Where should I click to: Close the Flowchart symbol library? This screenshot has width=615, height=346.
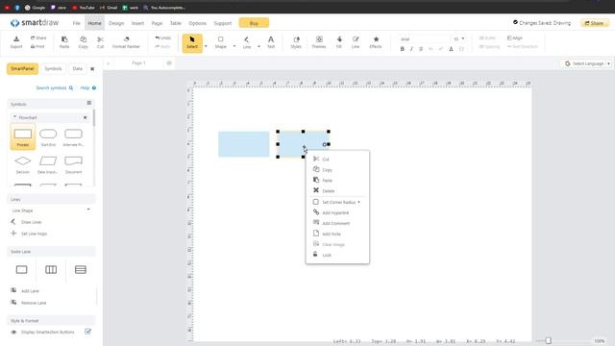coord(86,117)
